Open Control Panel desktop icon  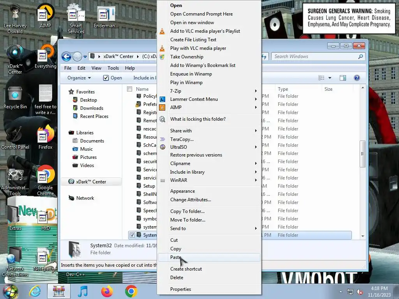click(15, 137)
